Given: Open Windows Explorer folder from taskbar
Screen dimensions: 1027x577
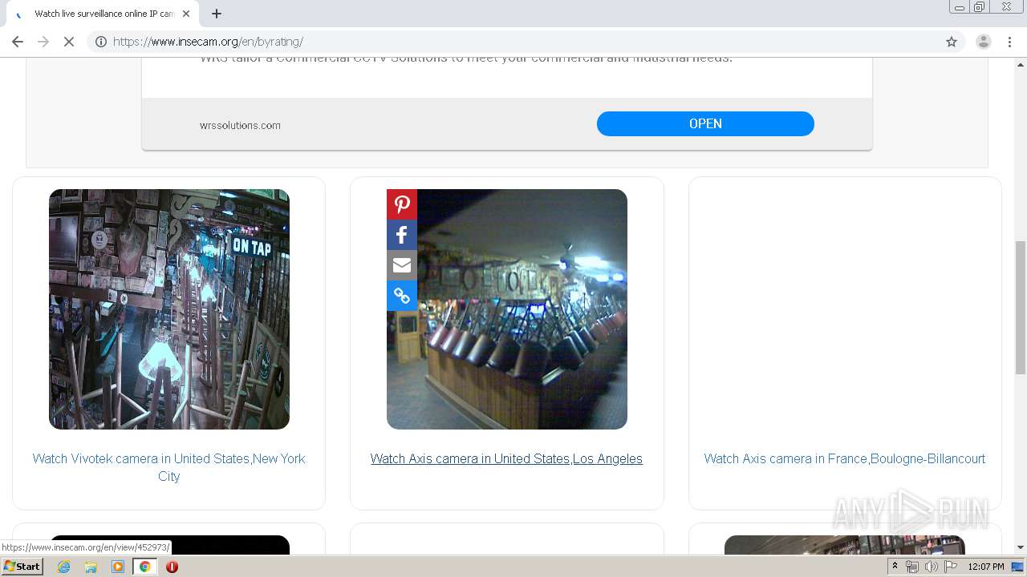Looking at the screenshot, I should point(91,567).
